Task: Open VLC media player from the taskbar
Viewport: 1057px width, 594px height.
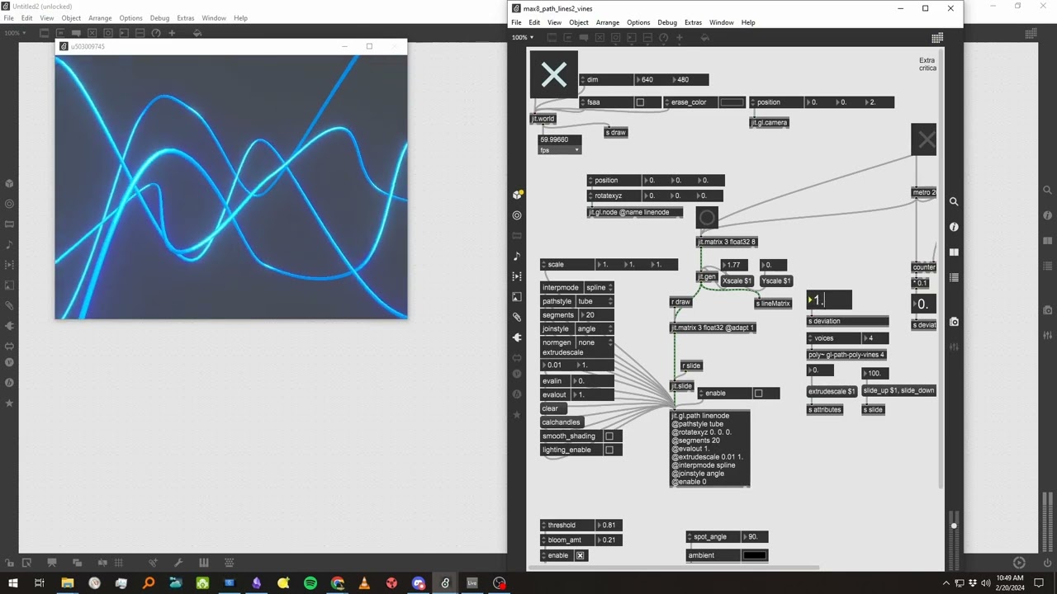Action: [364, 583]
